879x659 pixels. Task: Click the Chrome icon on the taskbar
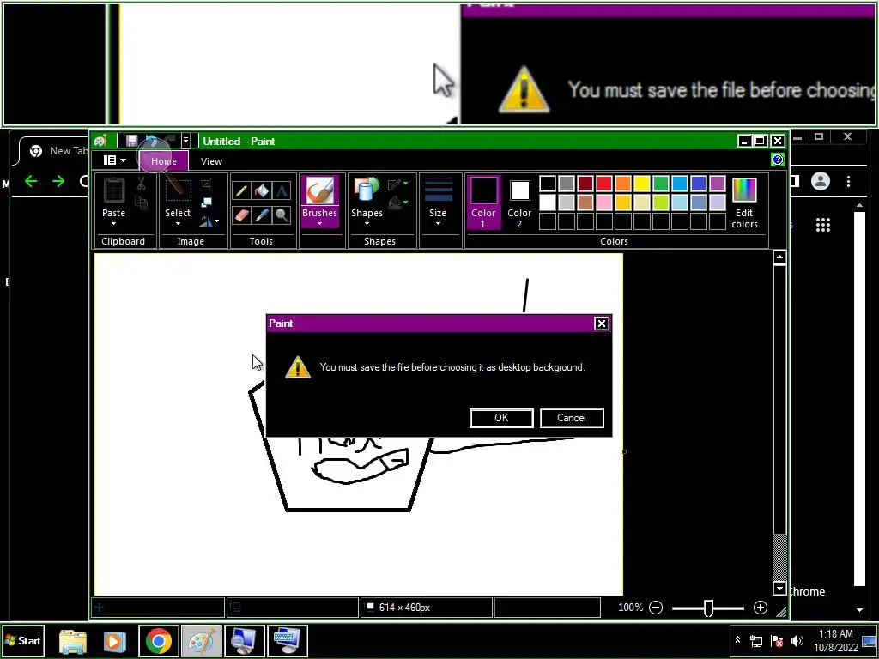tap(159, 640)
